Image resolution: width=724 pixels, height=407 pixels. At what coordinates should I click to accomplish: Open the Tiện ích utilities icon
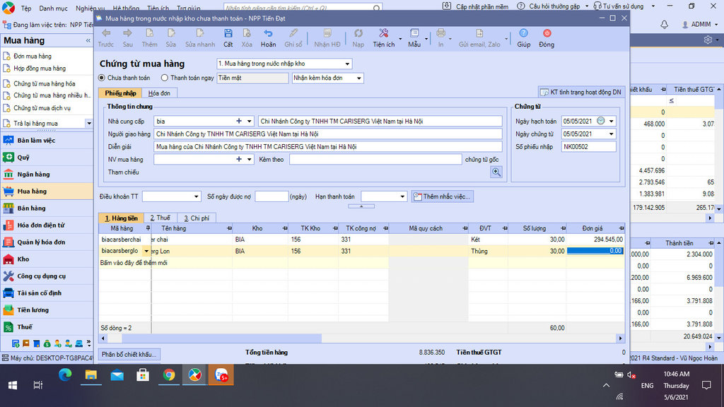[x=384, y=33]
